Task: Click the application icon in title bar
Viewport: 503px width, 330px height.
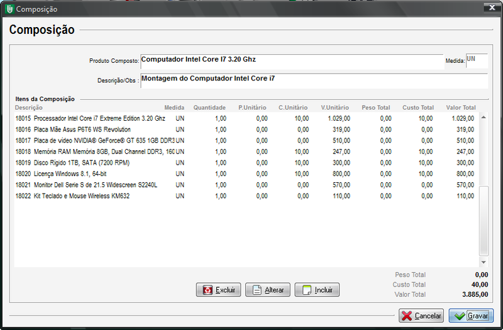Action: [x=9, y=9]
